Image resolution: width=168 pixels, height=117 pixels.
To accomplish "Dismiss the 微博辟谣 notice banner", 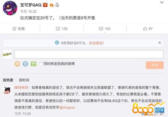I will click(x=160, y=43).
